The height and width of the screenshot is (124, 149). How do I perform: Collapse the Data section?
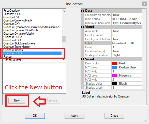(x=82, y=11)
